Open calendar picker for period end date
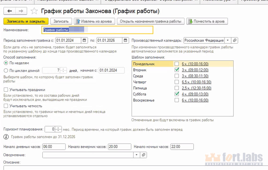 click(126, 40)
